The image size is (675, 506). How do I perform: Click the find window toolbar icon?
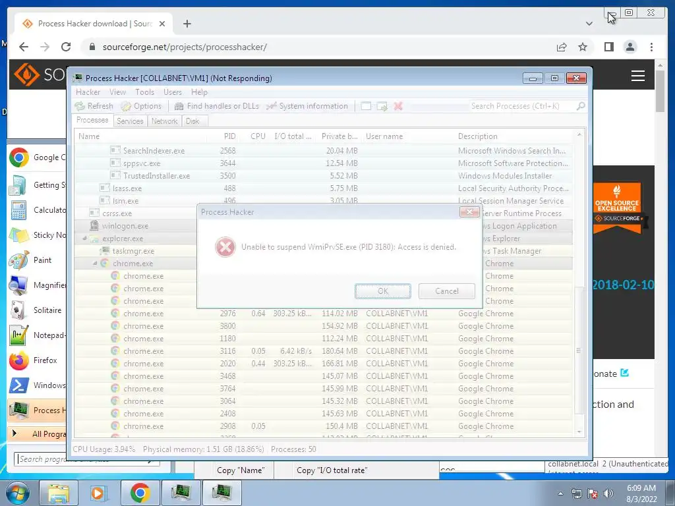pyautogui.click(x=366, y=106)
